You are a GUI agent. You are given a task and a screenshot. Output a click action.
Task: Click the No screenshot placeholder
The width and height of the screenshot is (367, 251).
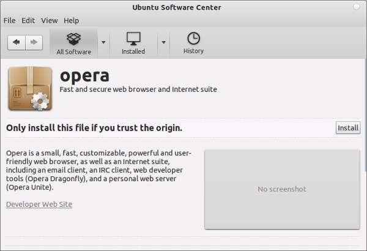pyautogui.click(x=282, y=189)
